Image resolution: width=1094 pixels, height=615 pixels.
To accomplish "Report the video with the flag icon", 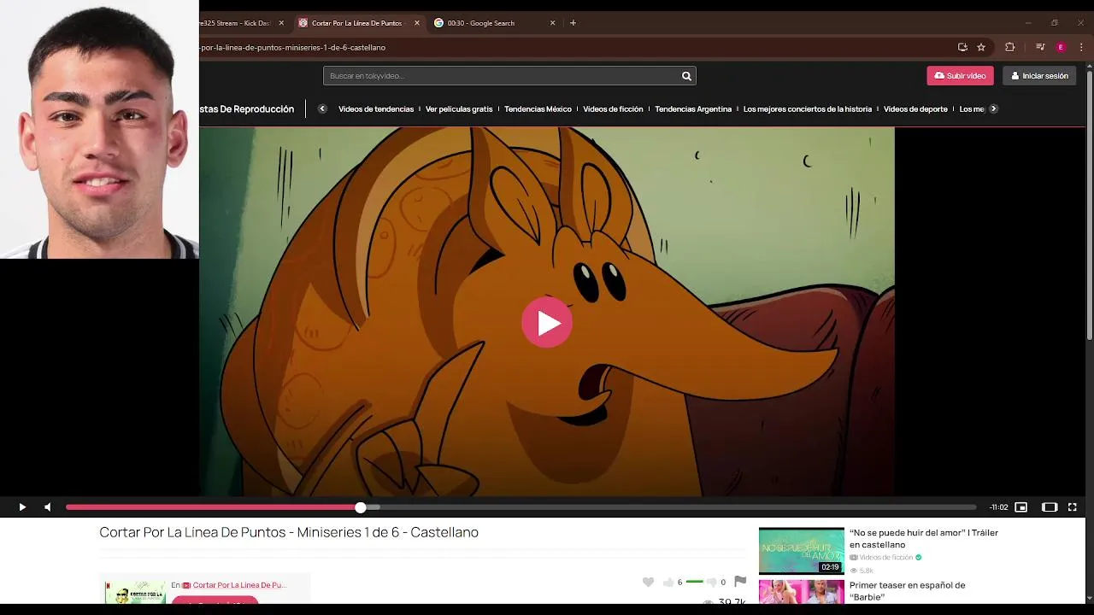I will pos(740,582).
